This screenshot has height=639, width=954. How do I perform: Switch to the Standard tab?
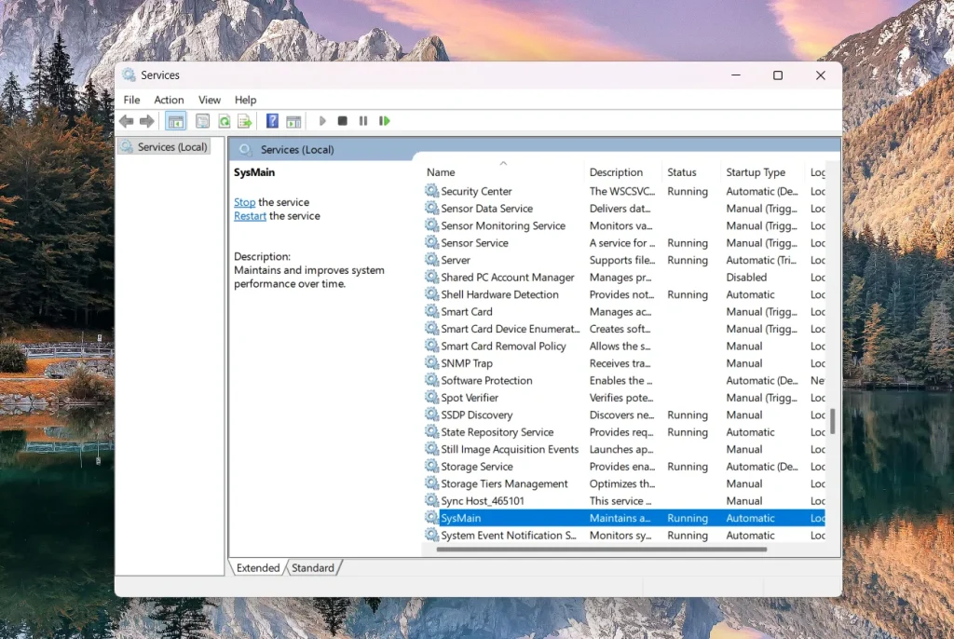point(313,568)
